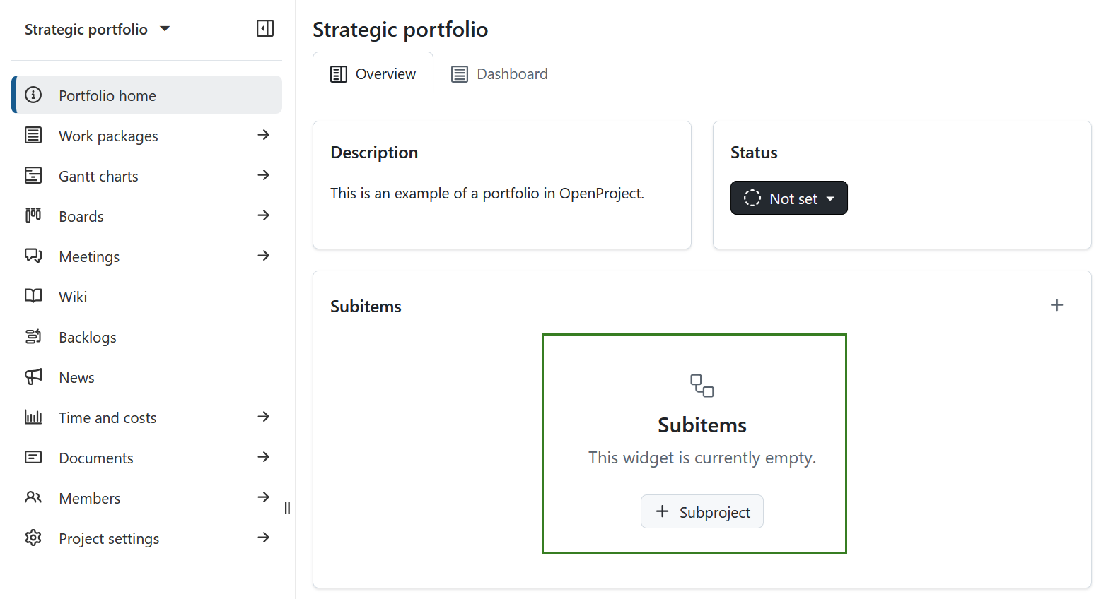The image size is (1106, 599).
Task: Select the Overview tab
Action: point(373,73)
